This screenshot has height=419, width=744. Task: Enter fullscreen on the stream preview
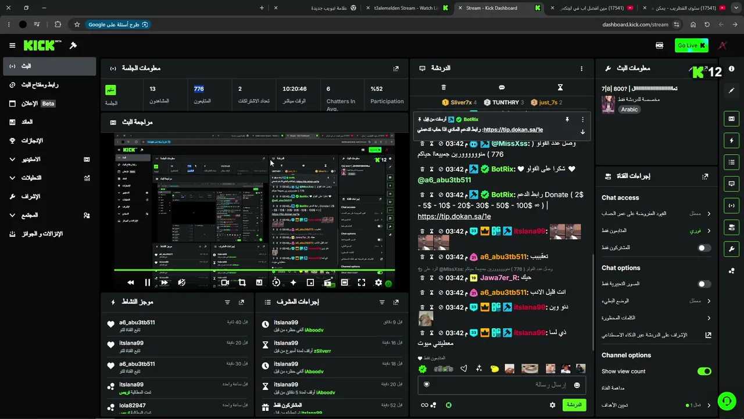[x=362, y=282]
